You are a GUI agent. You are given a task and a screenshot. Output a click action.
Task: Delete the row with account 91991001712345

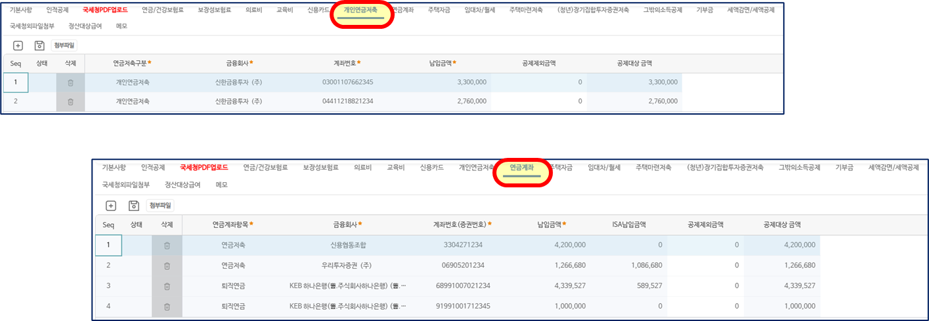[x=167, y=307]
